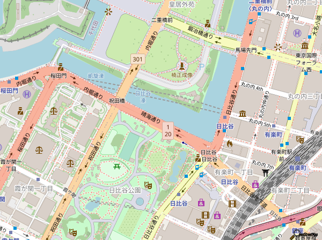Viewport: 322px width, 240px height.
Task: Click the 日比谷濠 moat water label
Action: click(x=143, y=96)
